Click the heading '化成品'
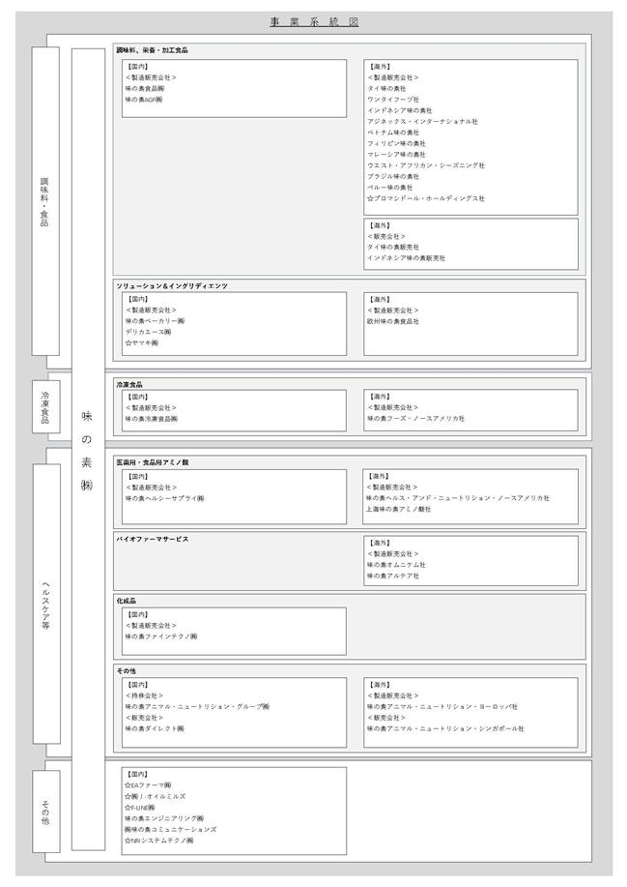627x887 pixels. 127,601
